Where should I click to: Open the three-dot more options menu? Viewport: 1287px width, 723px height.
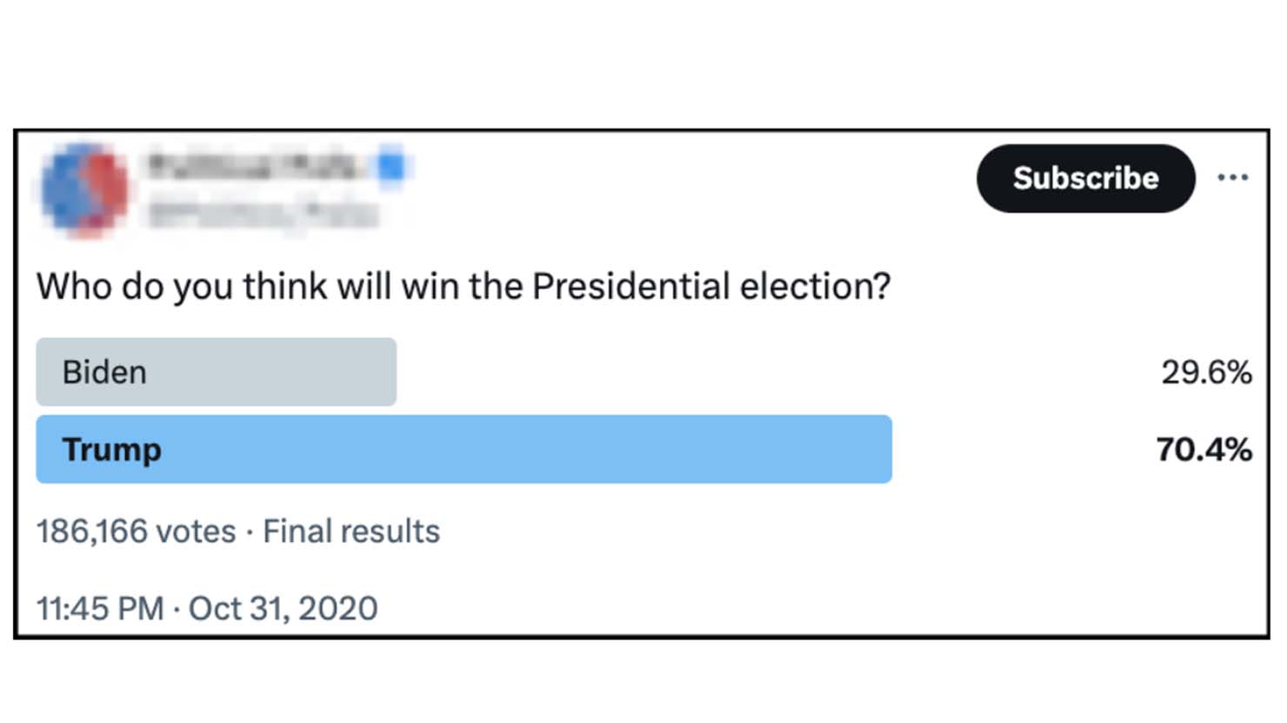point(1232,178)
